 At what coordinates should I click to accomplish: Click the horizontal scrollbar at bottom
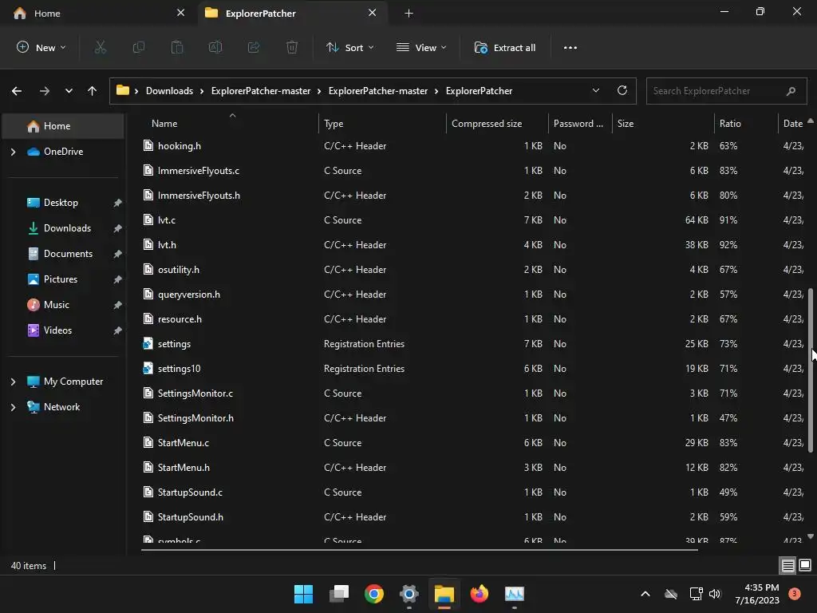point(420,548)
